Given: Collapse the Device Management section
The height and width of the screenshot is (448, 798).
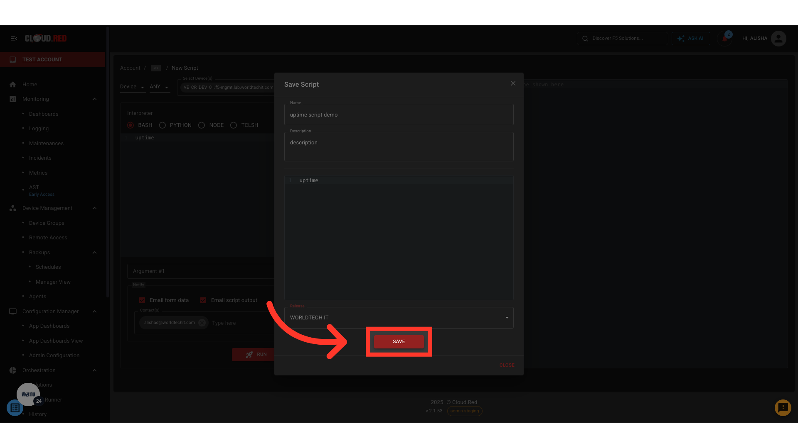Looking at the screenshot, I should (94, 208).
